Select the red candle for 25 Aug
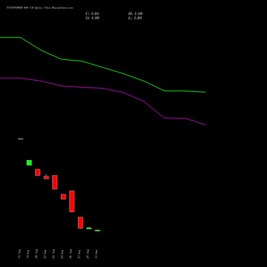This screenshot has height=267, width=267. click(x=64, y=197)
